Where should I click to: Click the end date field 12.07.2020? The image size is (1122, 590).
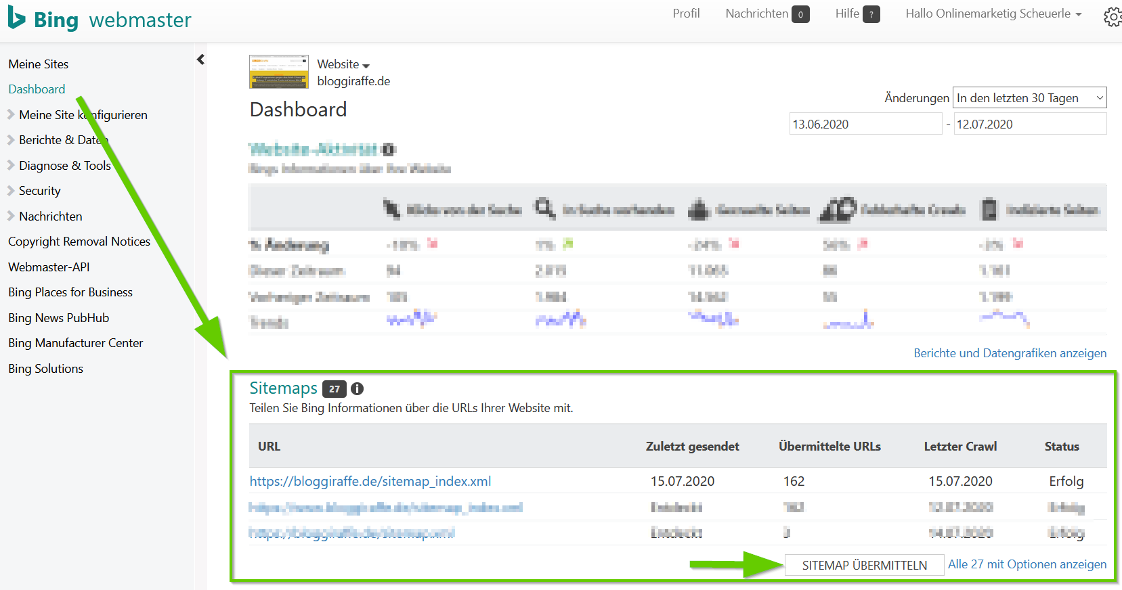click(x=1030, y=124)
